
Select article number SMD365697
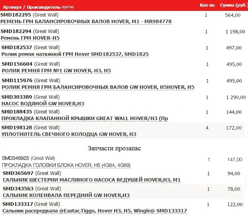[18, 173]
